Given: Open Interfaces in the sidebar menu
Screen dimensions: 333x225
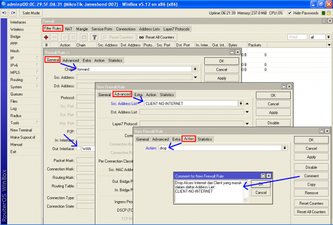Looking at the screenshot, I should click(18, 22).
